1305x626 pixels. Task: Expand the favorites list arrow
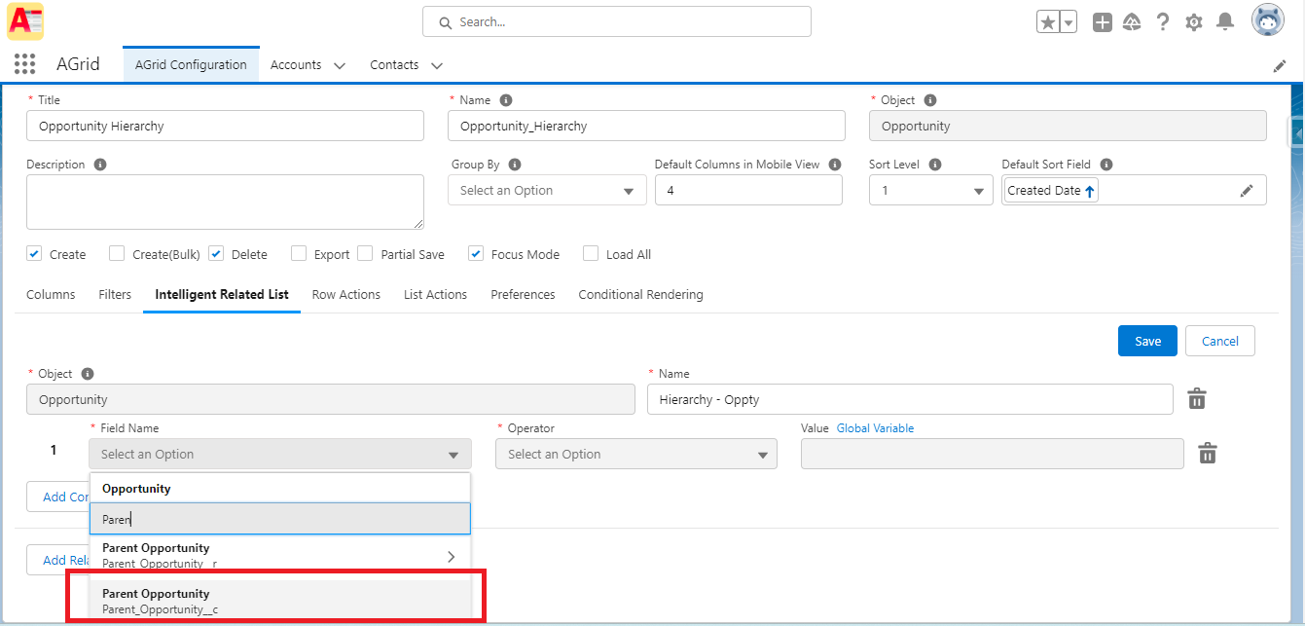point(1068,22)
